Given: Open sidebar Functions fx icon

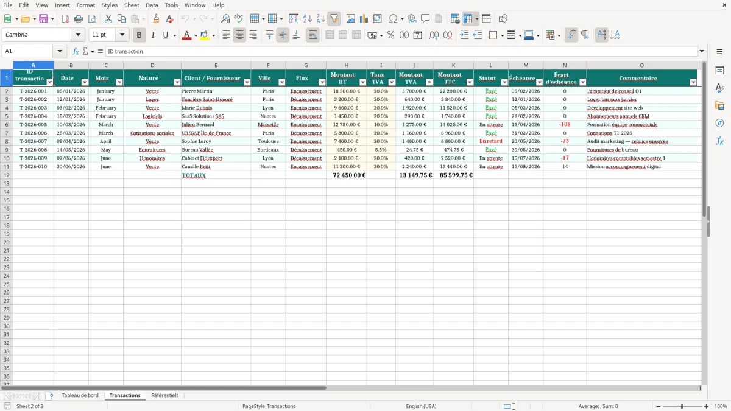Looking at the screenshot, I should (x=719, y=141).
